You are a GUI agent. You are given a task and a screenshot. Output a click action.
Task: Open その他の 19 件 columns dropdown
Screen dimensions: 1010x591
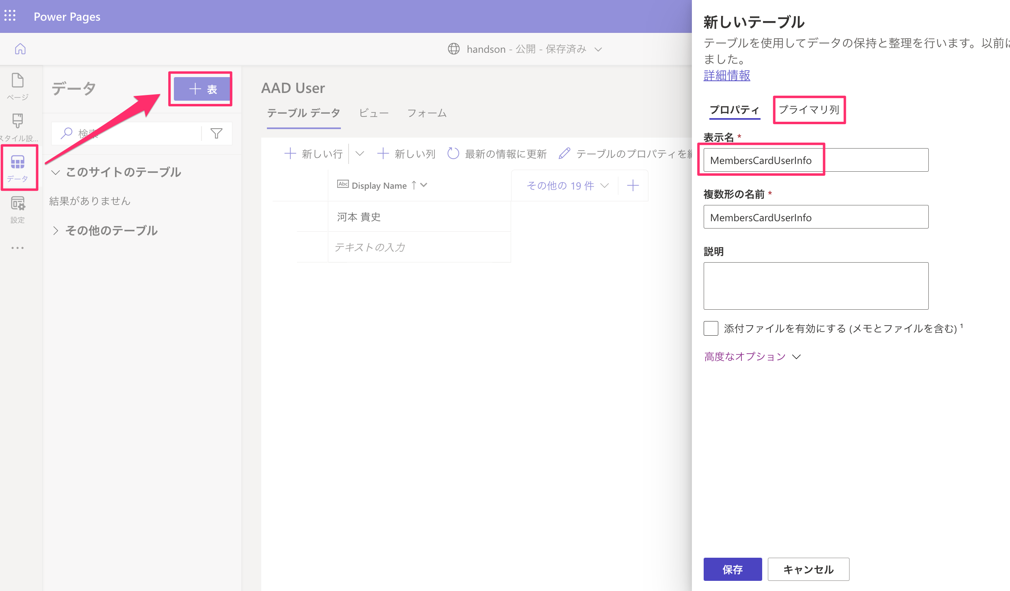point(567,186)
